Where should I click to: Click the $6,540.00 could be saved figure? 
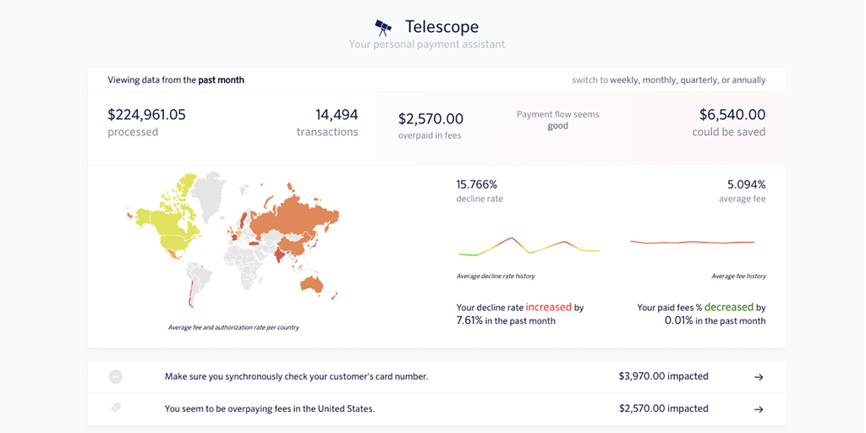[732, 115]
